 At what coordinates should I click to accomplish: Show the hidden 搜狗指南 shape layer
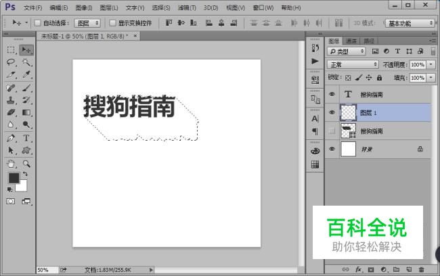click(332, 131)
